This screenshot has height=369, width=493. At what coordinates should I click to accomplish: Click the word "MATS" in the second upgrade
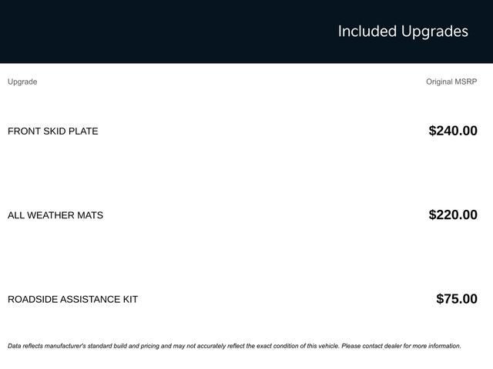90,215
